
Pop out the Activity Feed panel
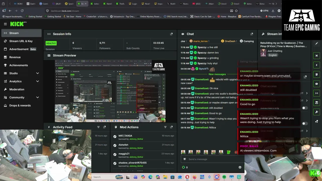click(104, 127)
